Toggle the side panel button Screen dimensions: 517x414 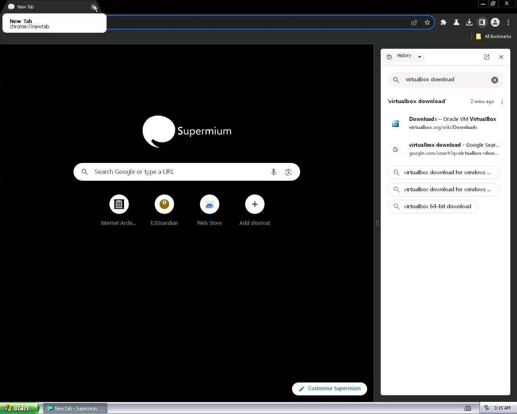pyautogui.click(x=482, y=23)
